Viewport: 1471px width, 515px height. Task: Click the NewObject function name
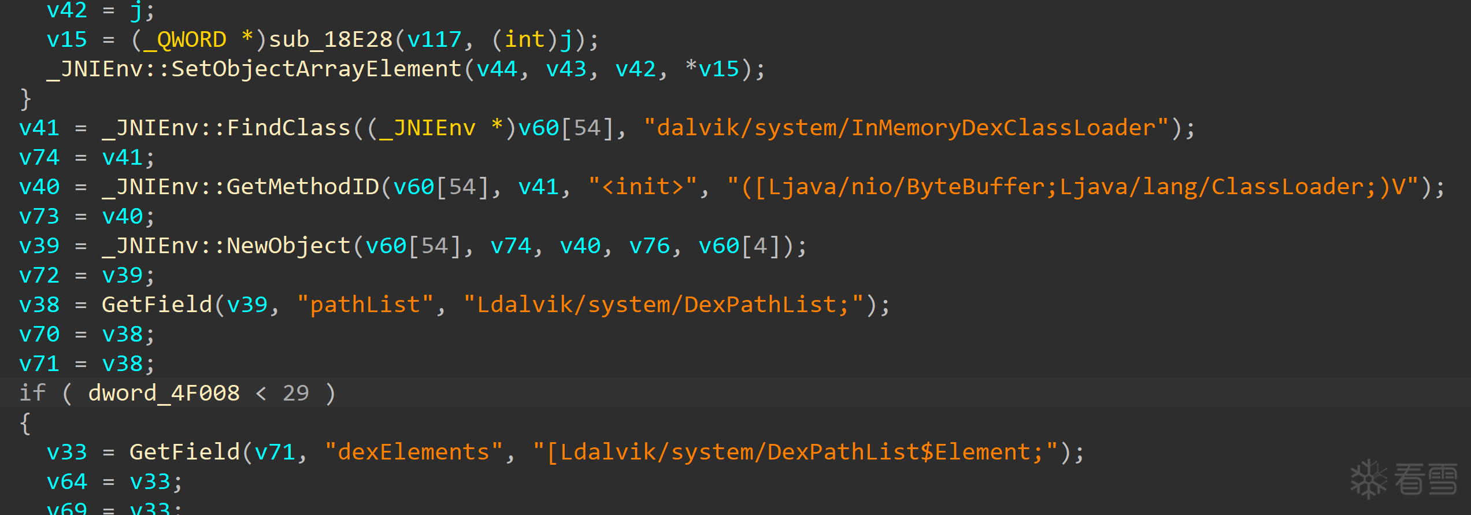(288, 246)
